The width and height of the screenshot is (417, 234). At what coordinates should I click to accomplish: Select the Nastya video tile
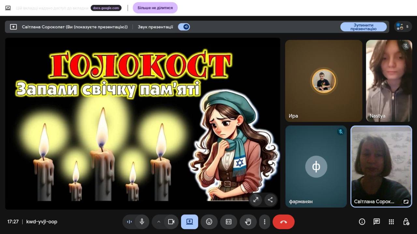(x=389, y=81)
